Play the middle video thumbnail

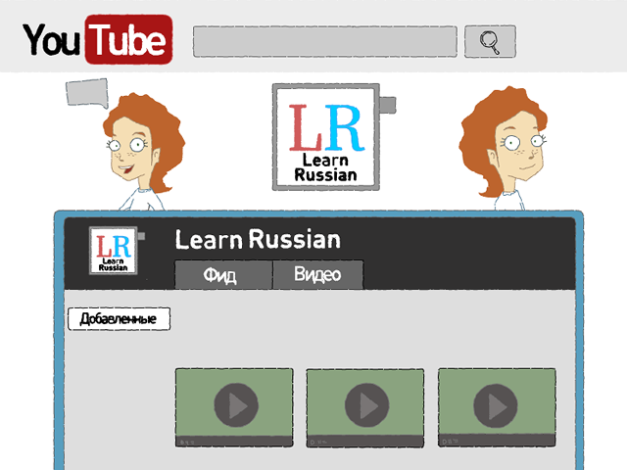[365, 407]
